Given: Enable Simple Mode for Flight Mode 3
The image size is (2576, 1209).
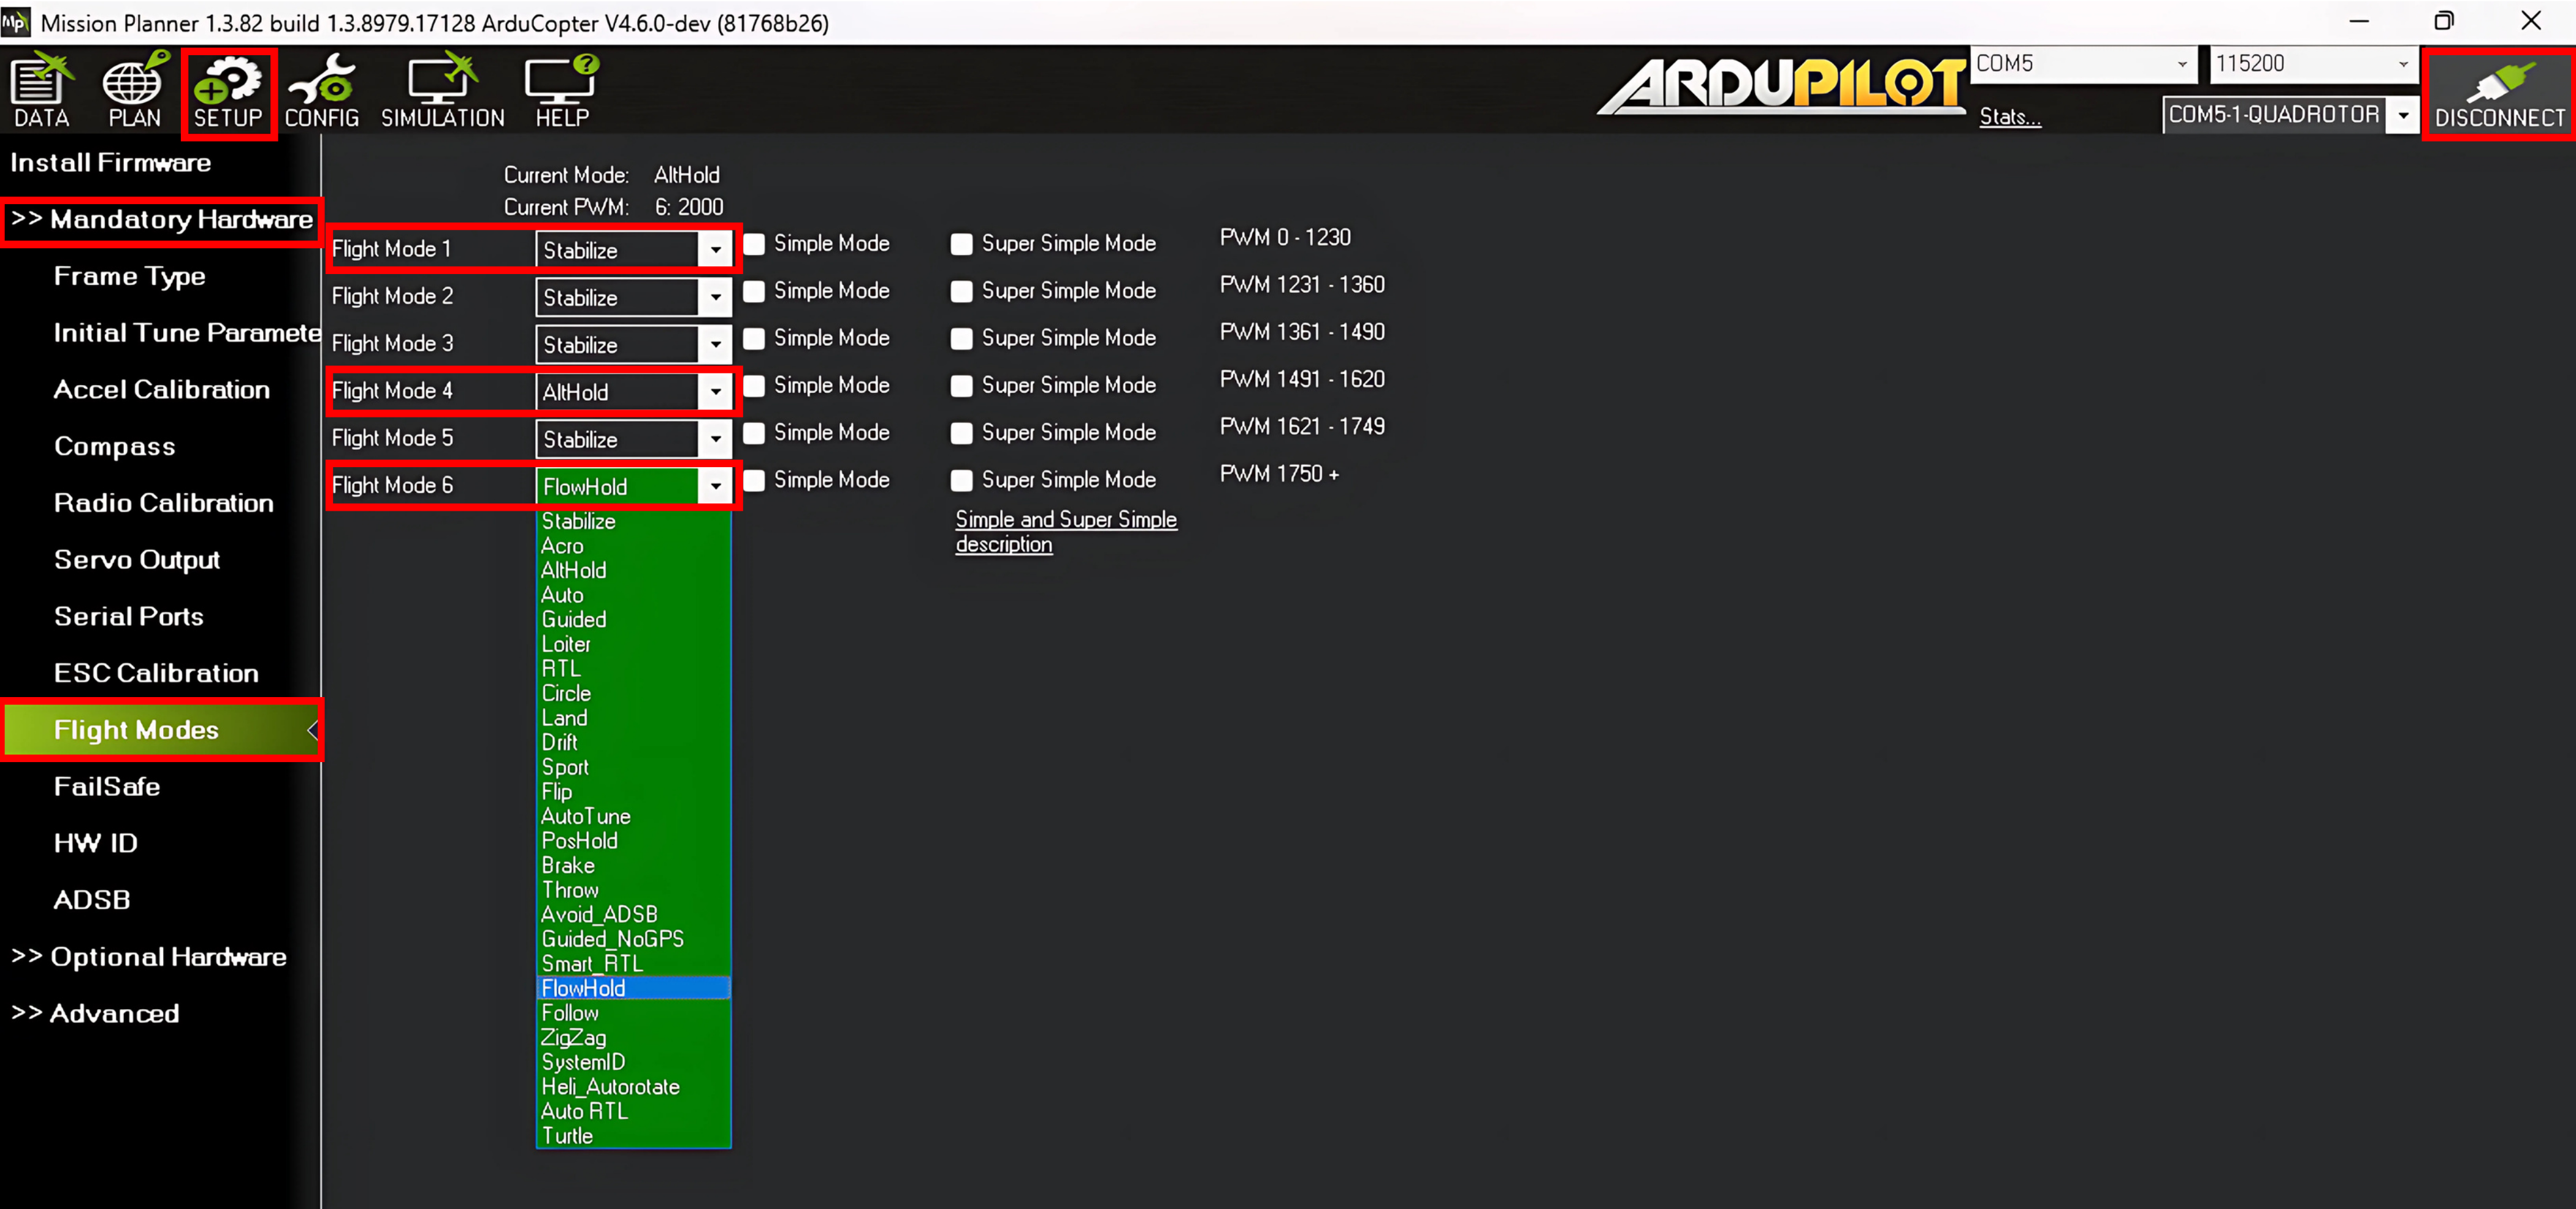Looking at the screenshot, I should point(755,339).
